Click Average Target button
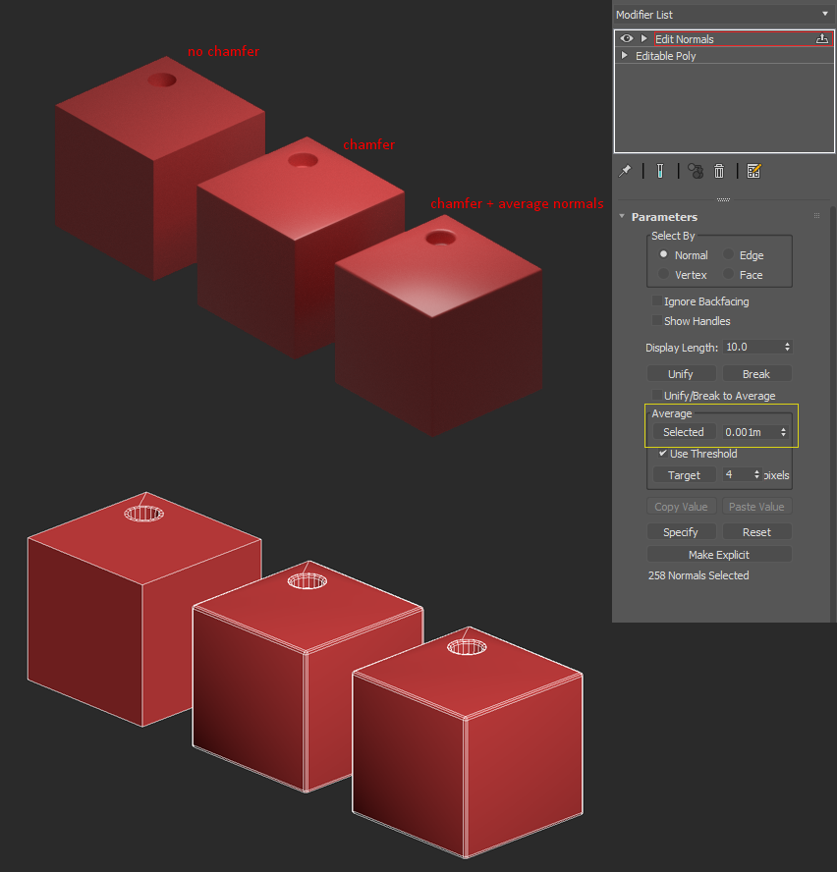The image size is (837, 872). click(684, 475)
